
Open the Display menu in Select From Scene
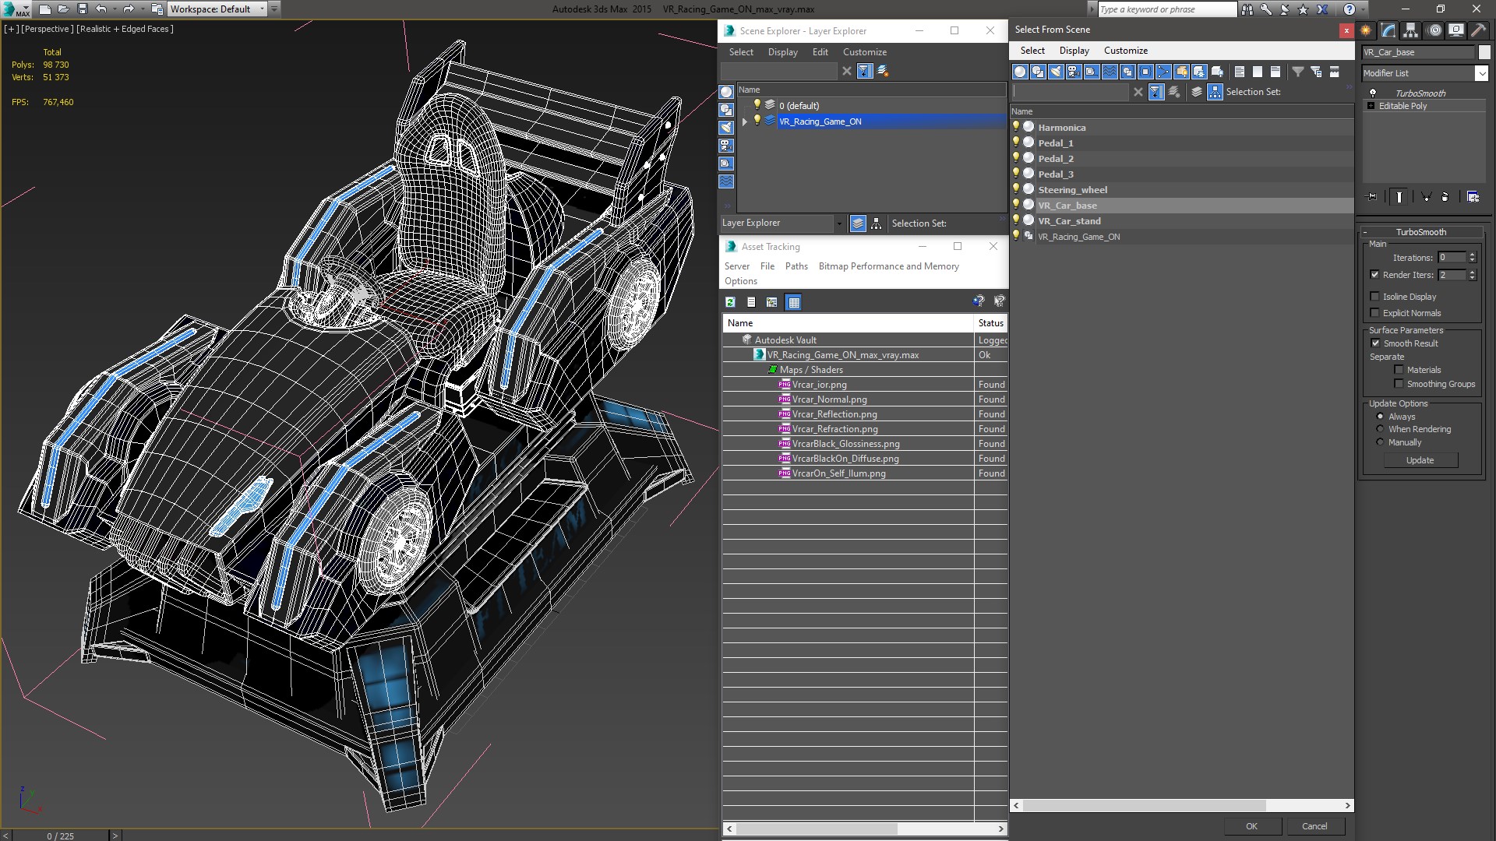tap(1074, 51)
